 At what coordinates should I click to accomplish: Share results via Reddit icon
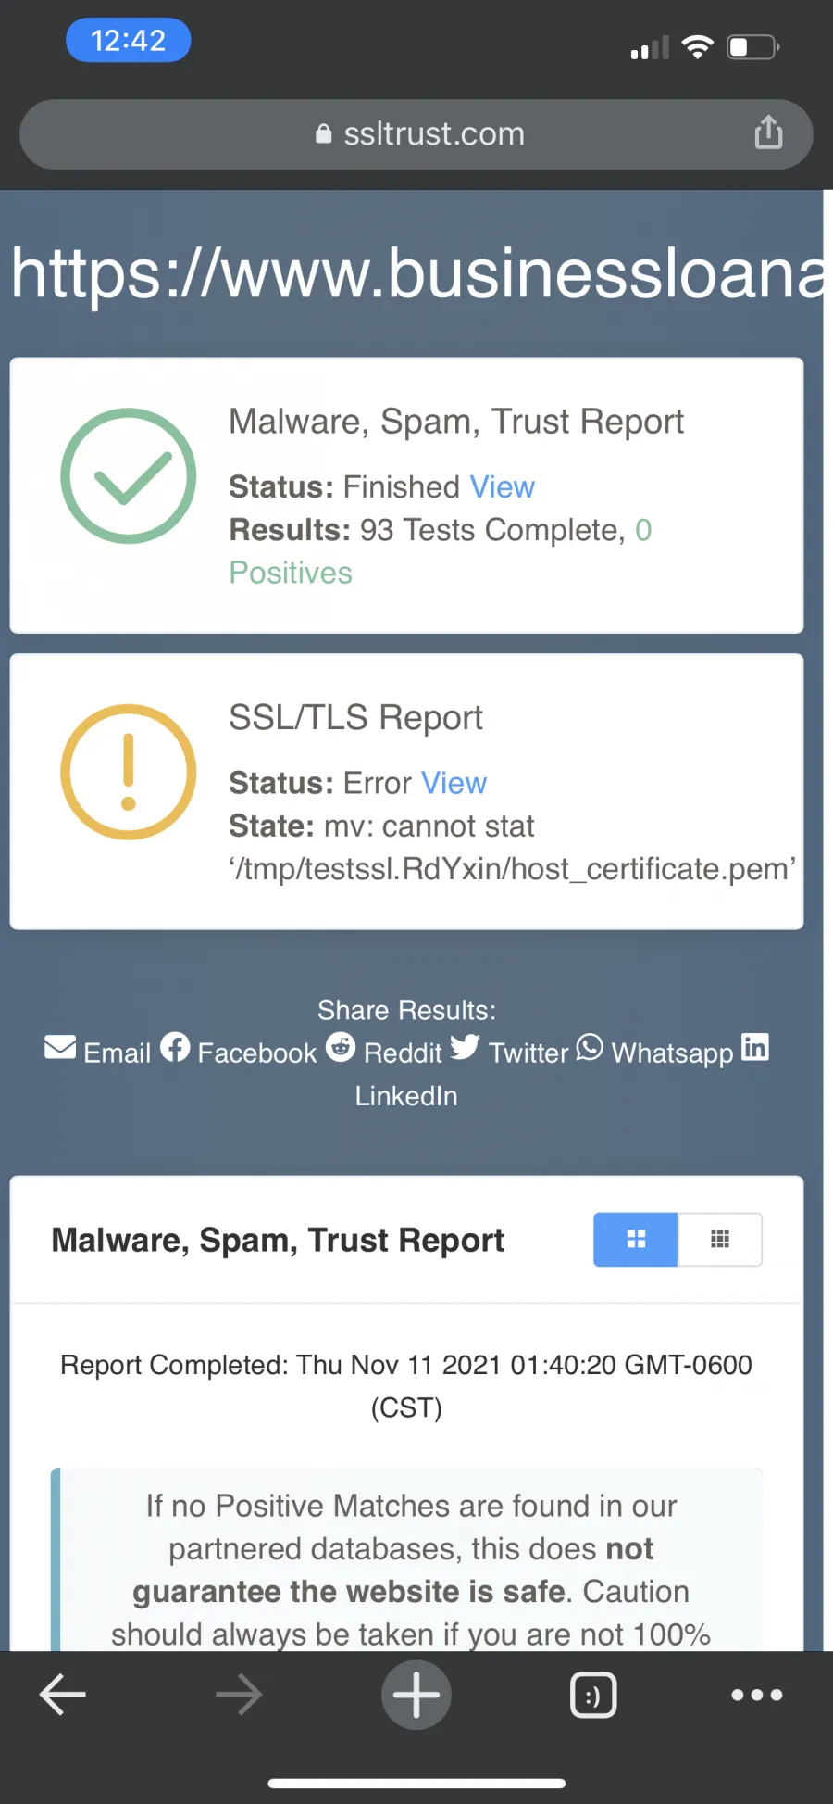click(x=341, y=1047)
